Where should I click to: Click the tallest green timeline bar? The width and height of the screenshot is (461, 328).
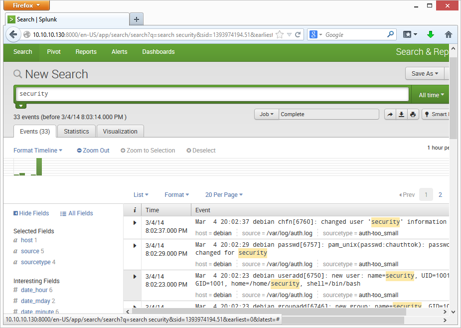click(39, 167)
